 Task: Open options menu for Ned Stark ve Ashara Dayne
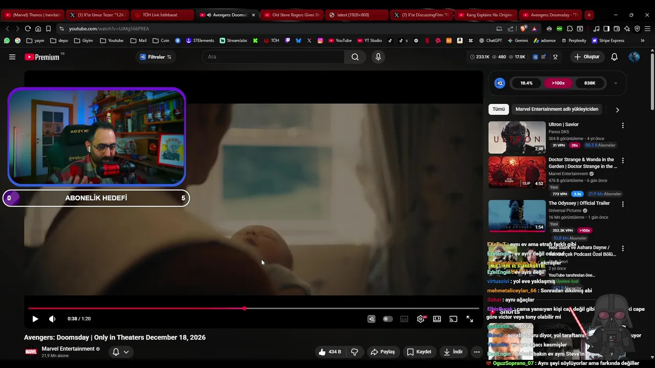coord(623,248)
